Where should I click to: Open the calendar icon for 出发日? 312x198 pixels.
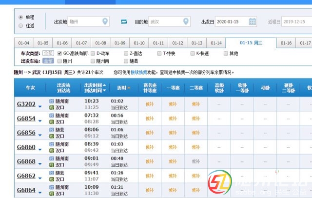pyautogui.click(x=252, y=21)
